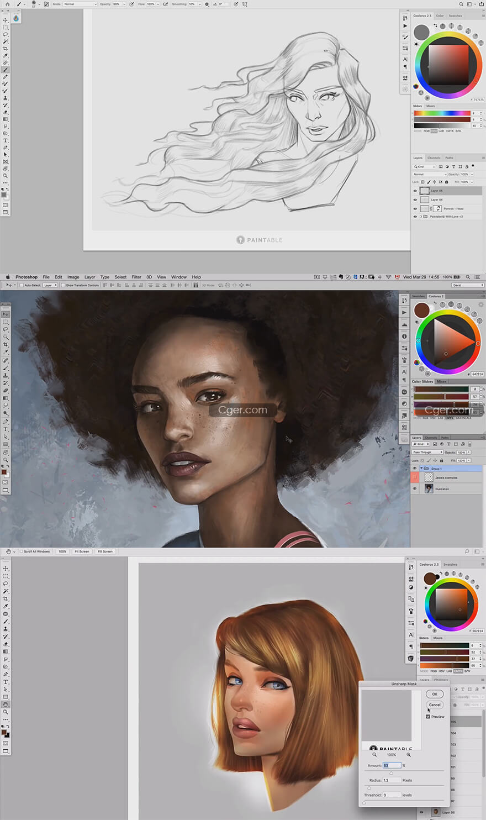Select the Lasso tool in the dark portrait window
Screen dimensions: 486x820
point(6,329)
